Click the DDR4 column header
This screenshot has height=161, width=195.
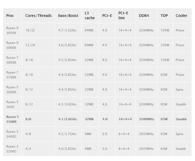(x=144, y=16)
